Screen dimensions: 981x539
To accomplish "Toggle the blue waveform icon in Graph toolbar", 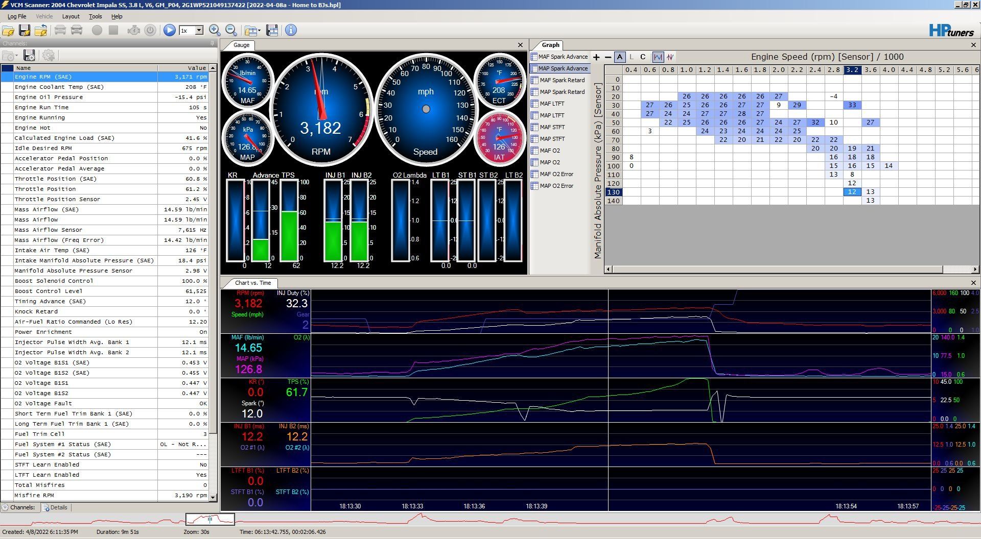I will (658, 57).
